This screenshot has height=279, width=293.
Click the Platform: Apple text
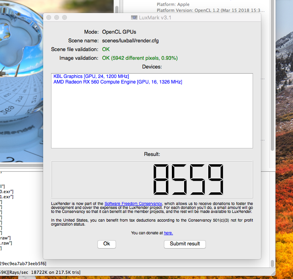(173, 4)
